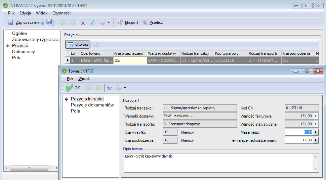
Task: Click the Przelicz button
Action: pos(152,22)
